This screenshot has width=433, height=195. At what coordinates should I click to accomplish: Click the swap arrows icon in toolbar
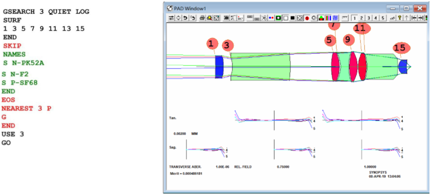pos(171,18)
